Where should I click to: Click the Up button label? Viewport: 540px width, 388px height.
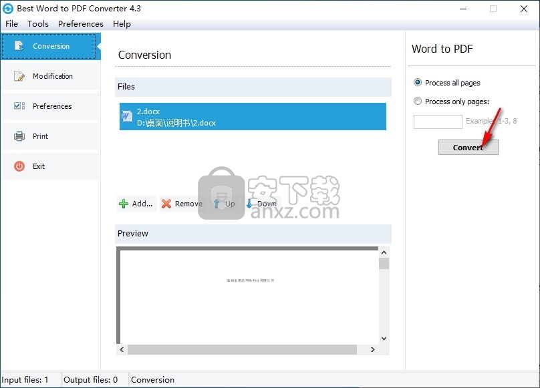pyautogui.click(x=230, y=204)
